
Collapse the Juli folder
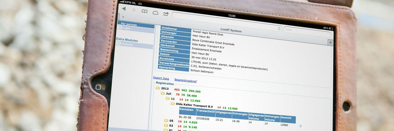(x=163, y=93)
